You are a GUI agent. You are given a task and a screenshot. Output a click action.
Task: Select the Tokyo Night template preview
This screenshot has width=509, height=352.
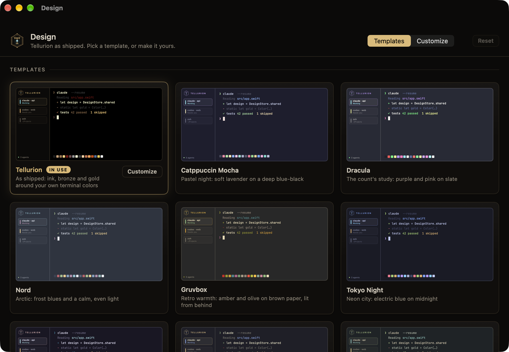(420, 244)
